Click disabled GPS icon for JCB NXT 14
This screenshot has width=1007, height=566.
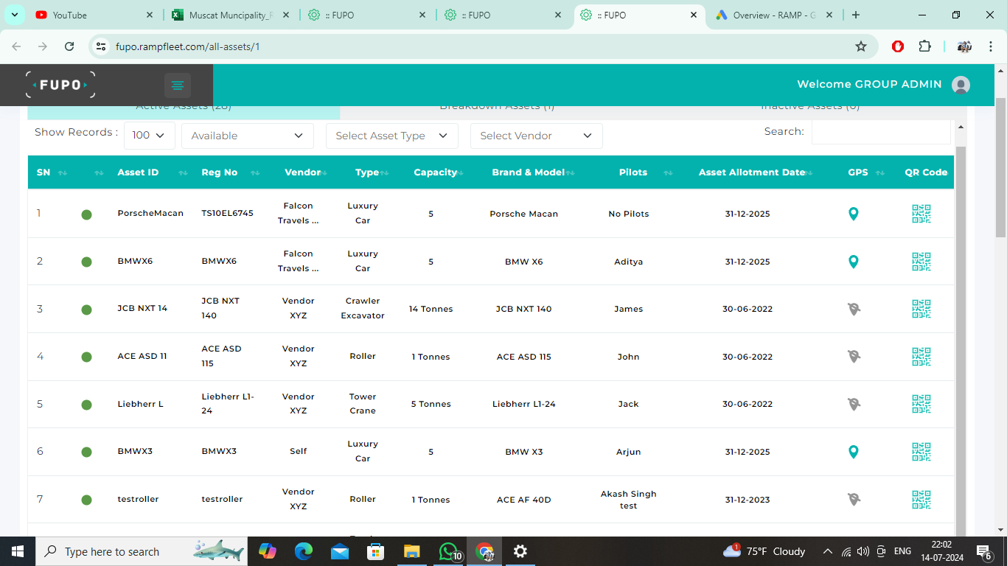854,309
